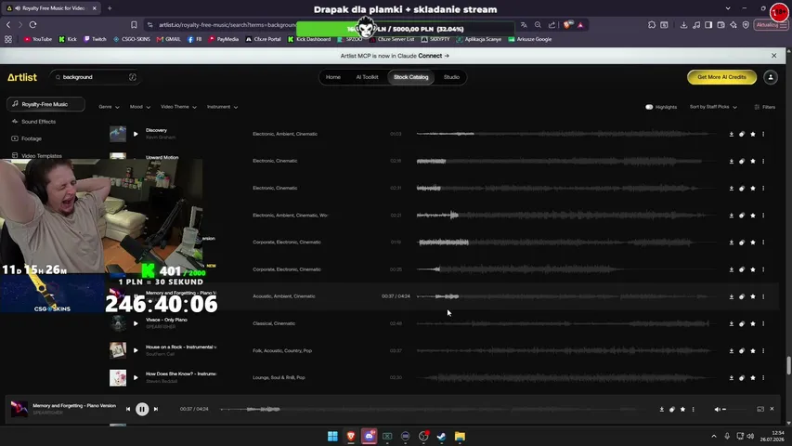Click the Artlist logo

click(x=22, y=77)
